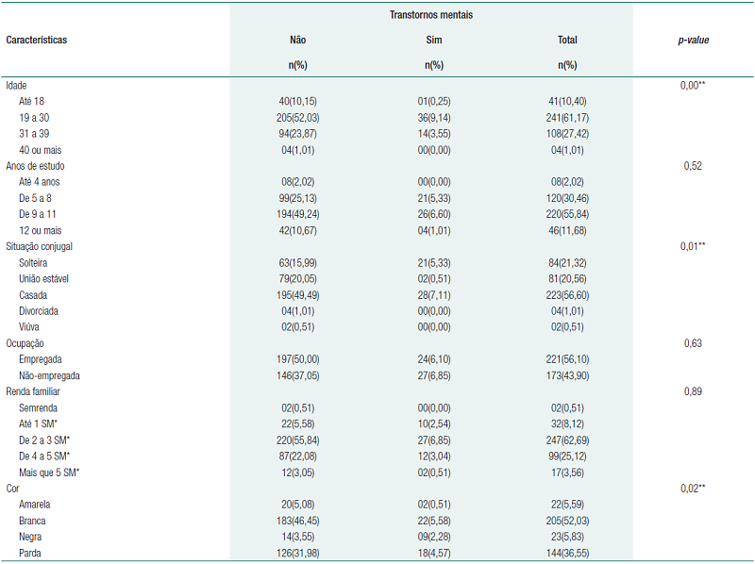
Task: Click the p-value column header
Action: 694,41
